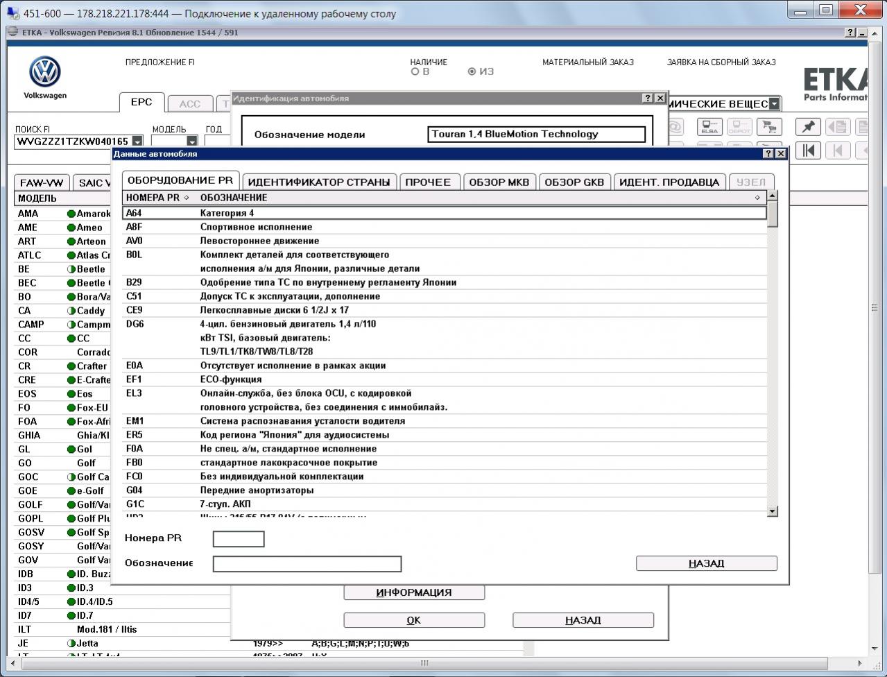Click the pushpin icon in the toolbar
This screenshot has width=887, height=677.
coord(808,127)
